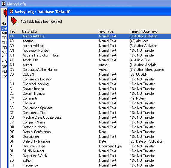Select the AT Article Title row
Viewport: 171px width, 168px height.
click(x=90, y=60)
